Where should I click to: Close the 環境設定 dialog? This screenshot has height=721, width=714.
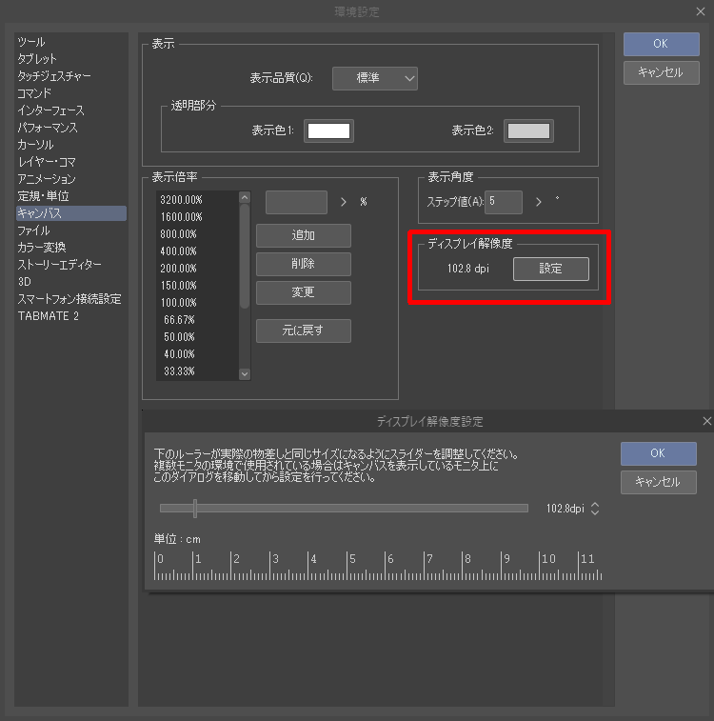701,11
